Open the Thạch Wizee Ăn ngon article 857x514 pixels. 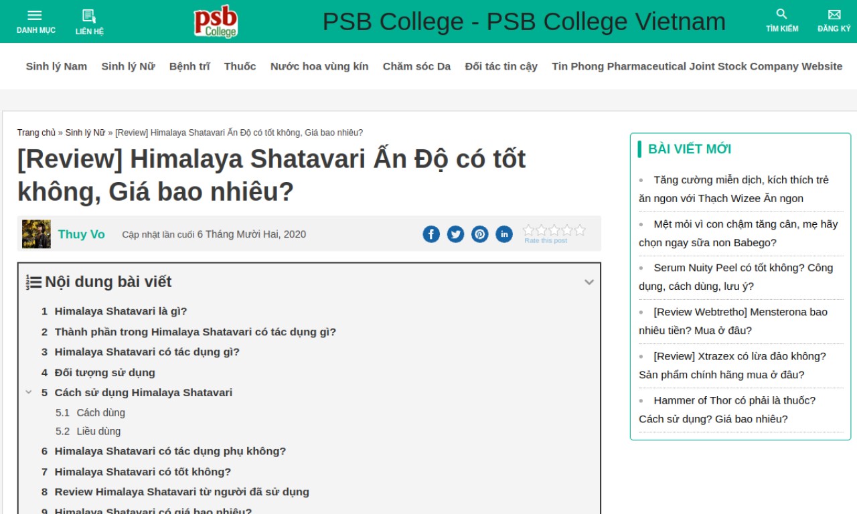pos(734,189)
